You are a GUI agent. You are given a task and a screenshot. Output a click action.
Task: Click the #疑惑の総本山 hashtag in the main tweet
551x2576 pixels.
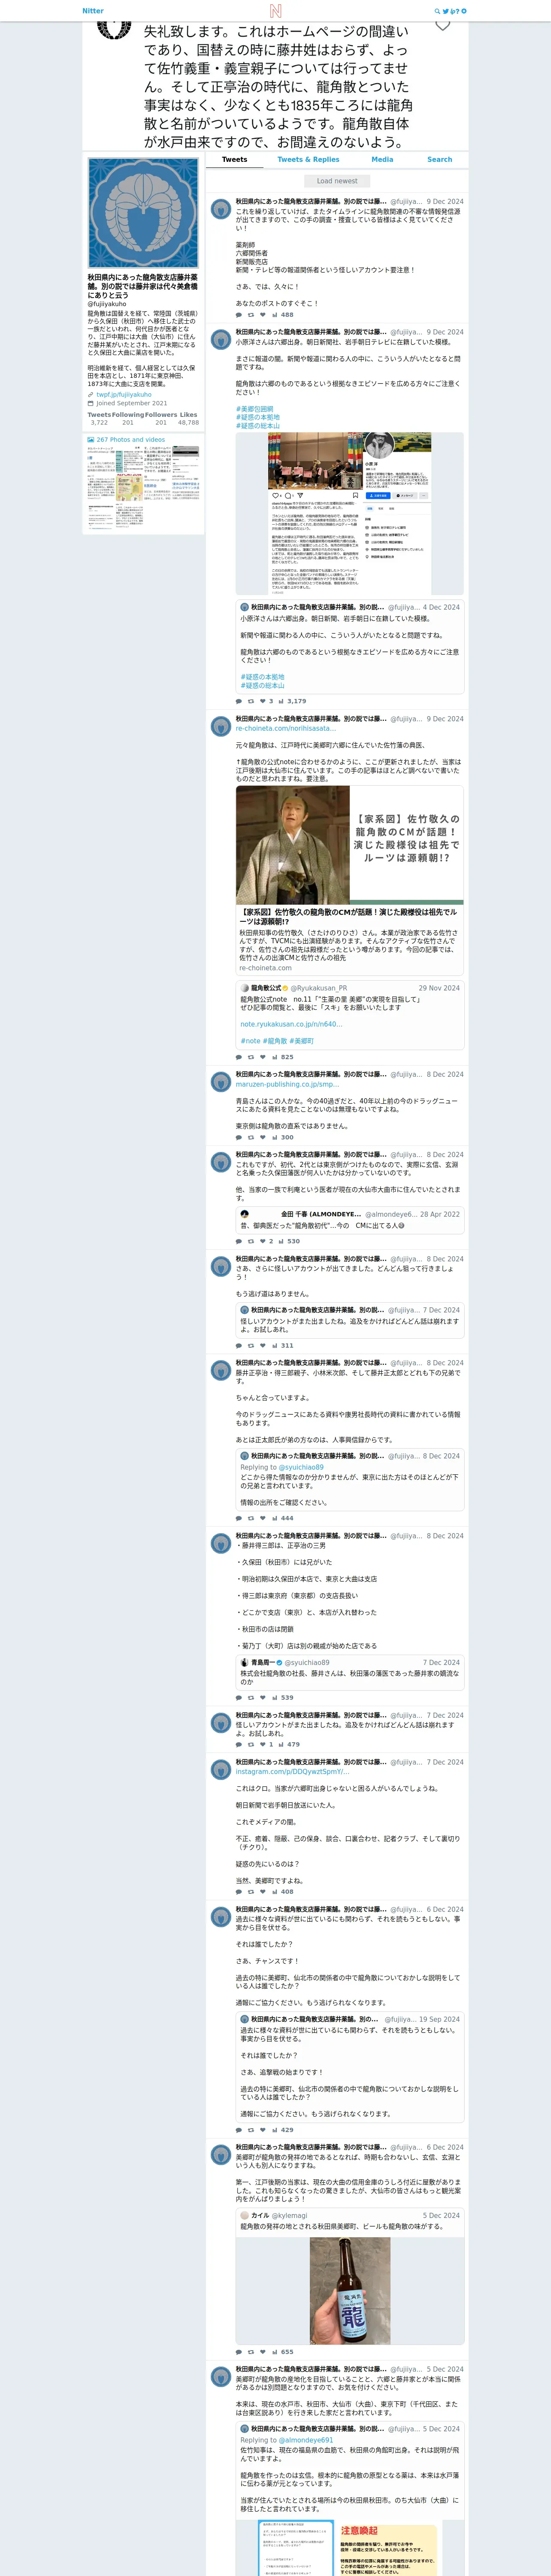pyautogui.click(x=258, y=426)
